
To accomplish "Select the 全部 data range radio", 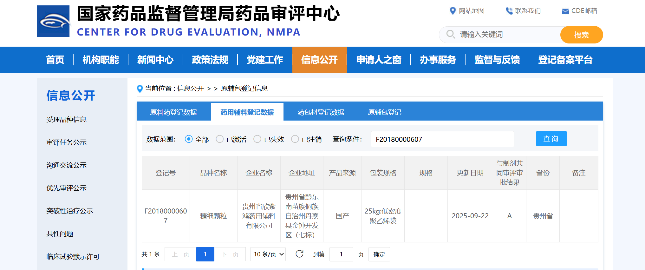I will coord(189,139).
